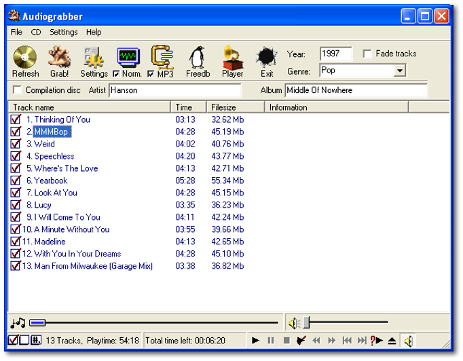Click the Album field Middle Of Nowhere
463x361 pixels.
[356, 90]
